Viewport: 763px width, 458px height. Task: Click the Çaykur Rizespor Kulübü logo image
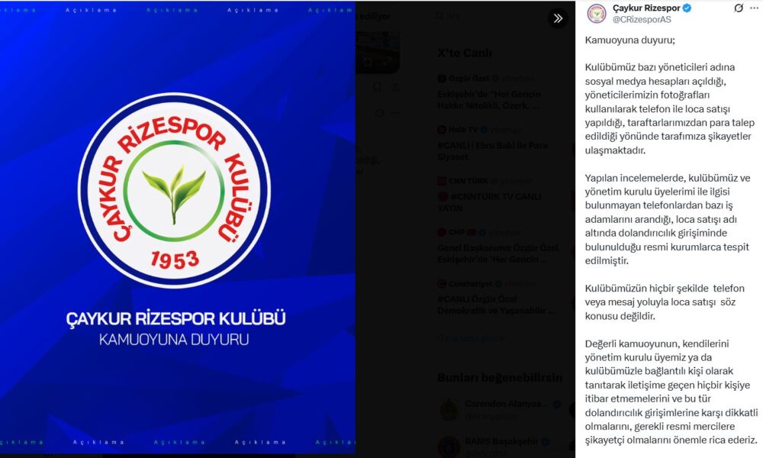point(174,190)
